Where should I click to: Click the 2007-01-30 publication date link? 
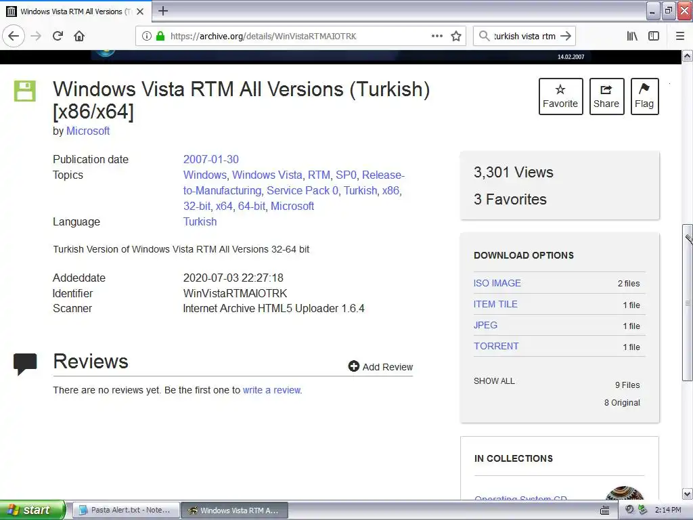pyautogui.click(x=211, y=159)
